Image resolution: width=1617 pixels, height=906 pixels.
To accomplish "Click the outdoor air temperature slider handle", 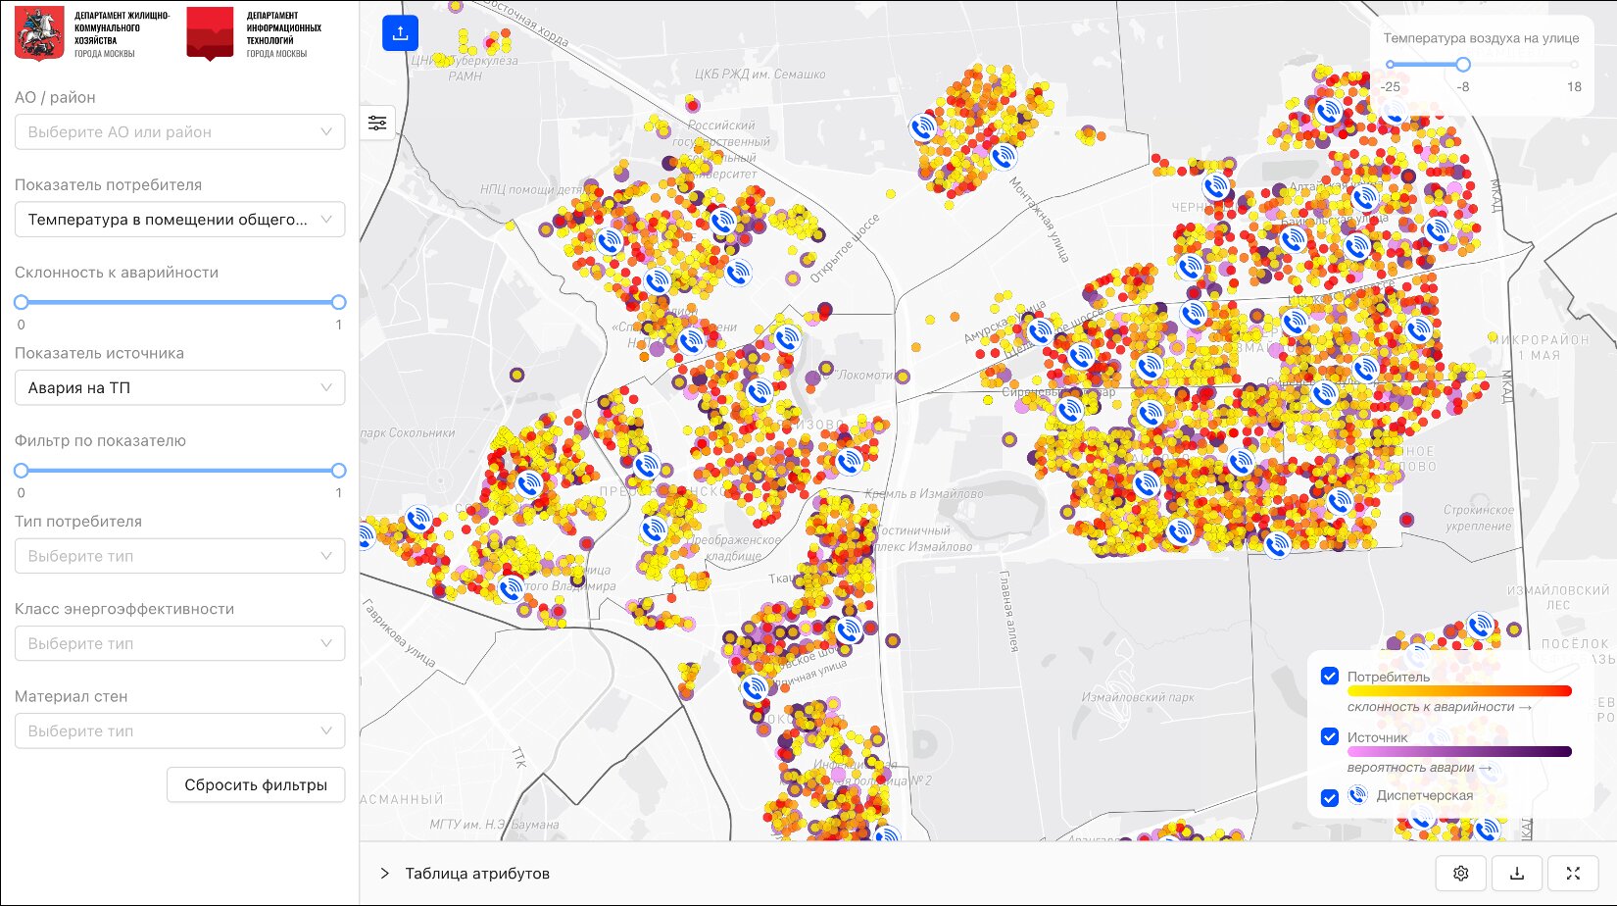I will (1462, 65).
